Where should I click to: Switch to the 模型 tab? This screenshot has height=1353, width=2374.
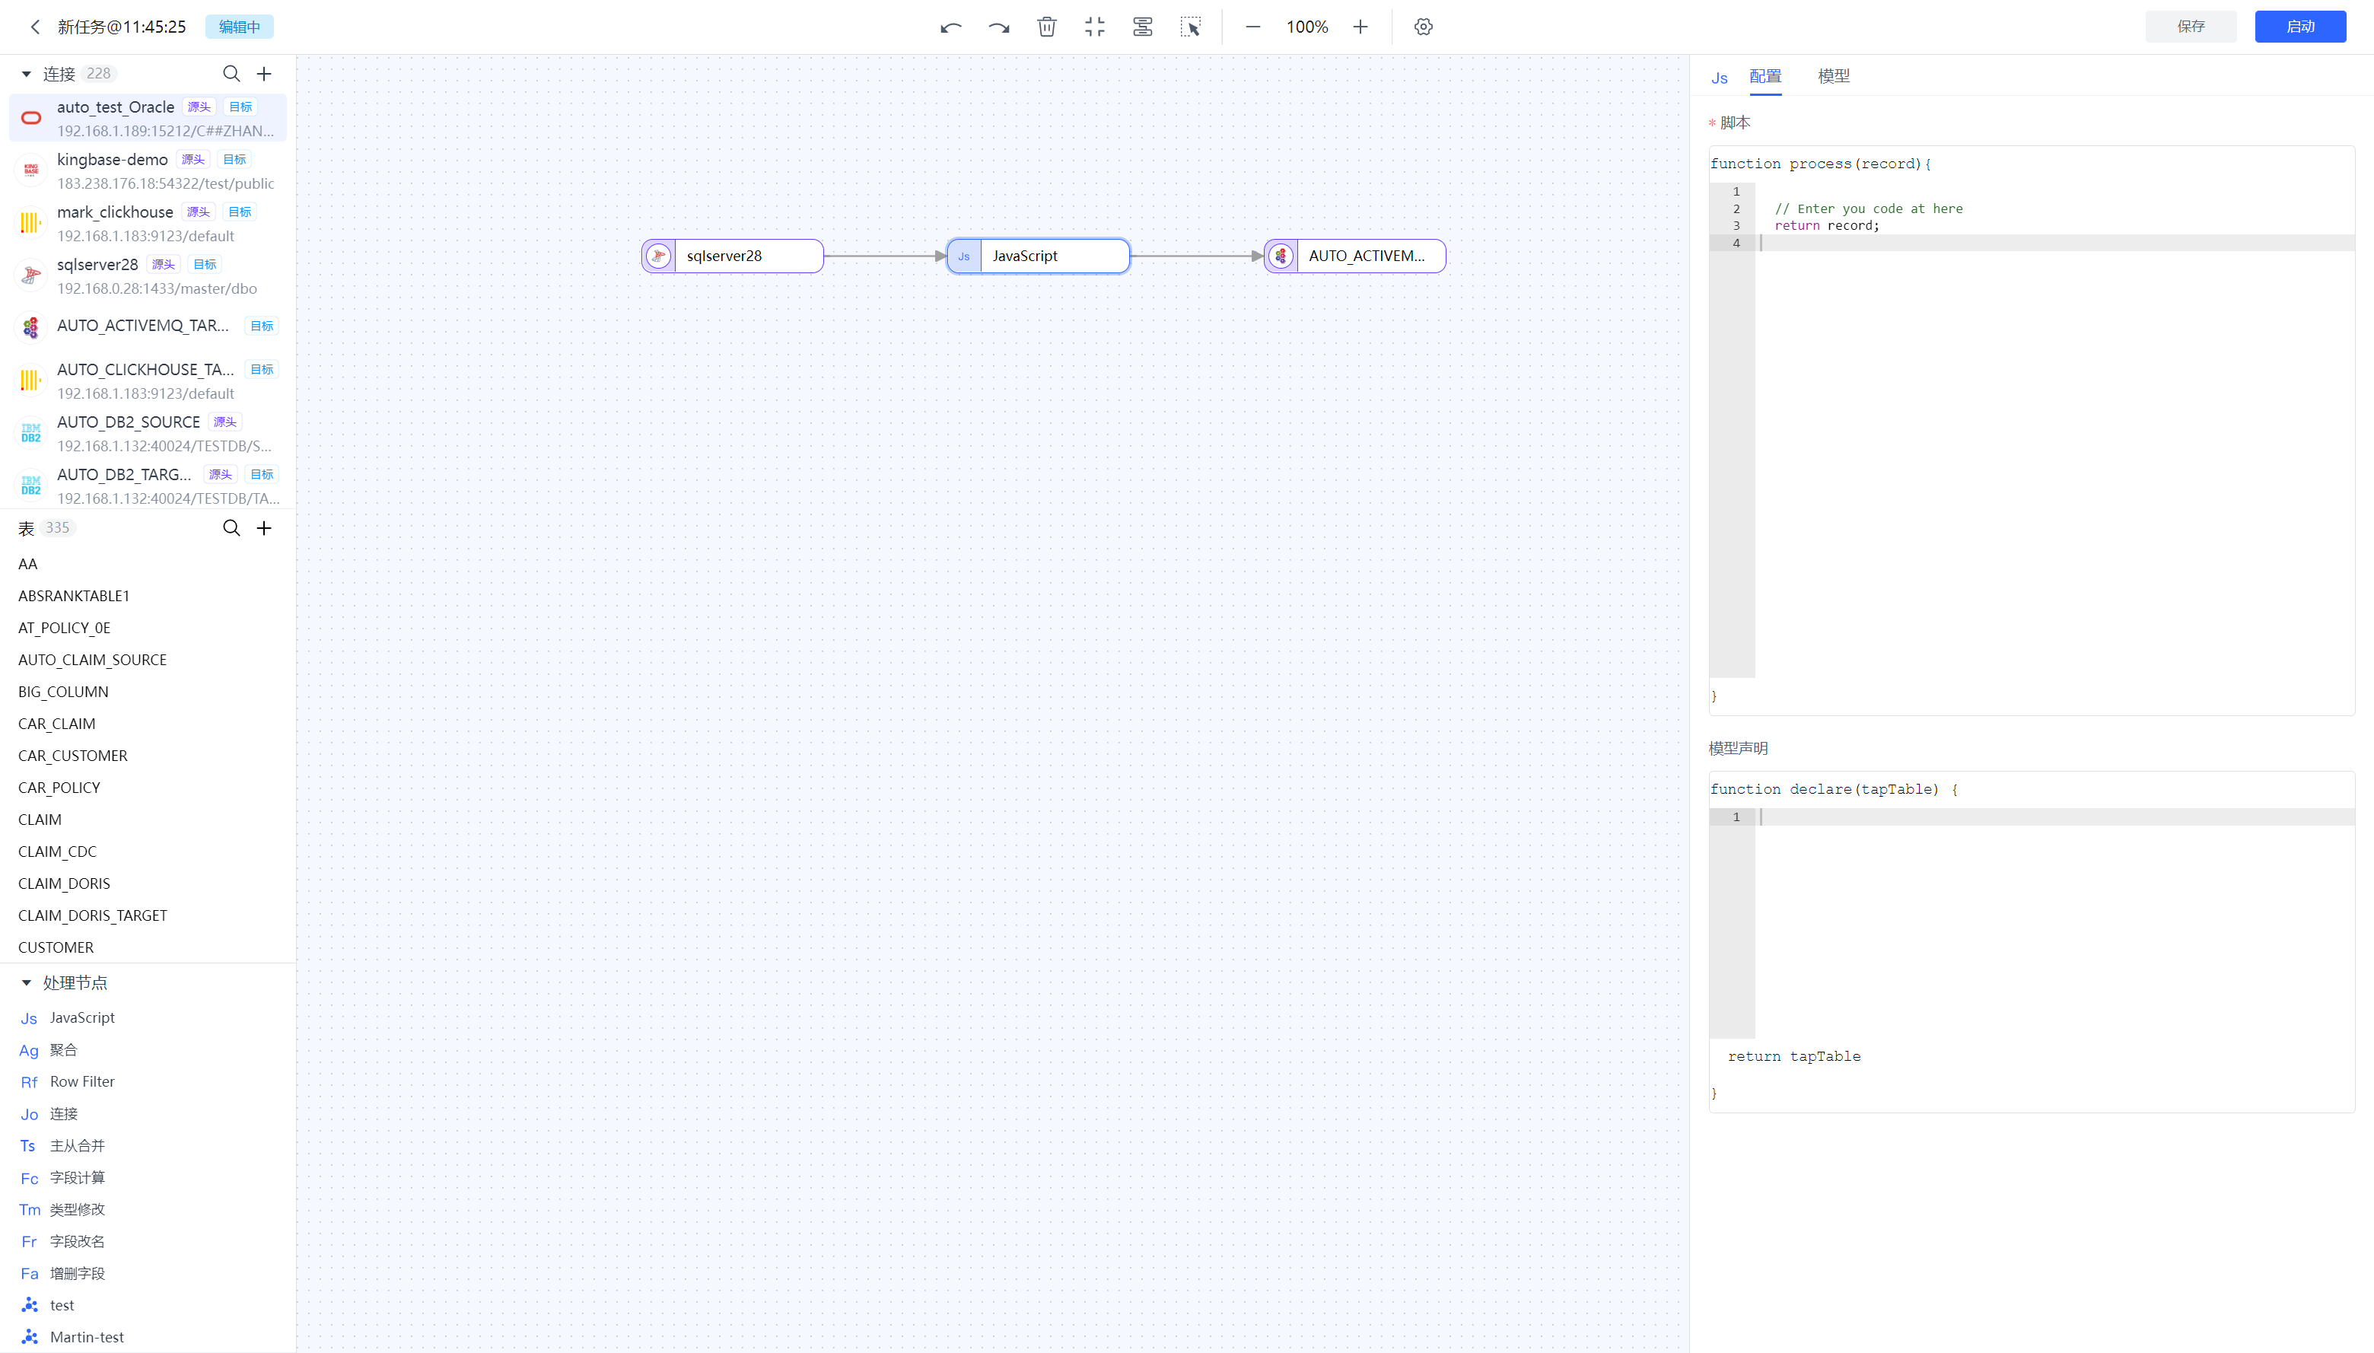[x=1833, y=76]
